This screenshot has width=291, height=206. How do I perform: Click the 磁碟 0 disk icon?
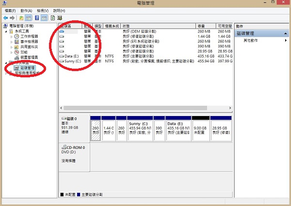point(64,118)
